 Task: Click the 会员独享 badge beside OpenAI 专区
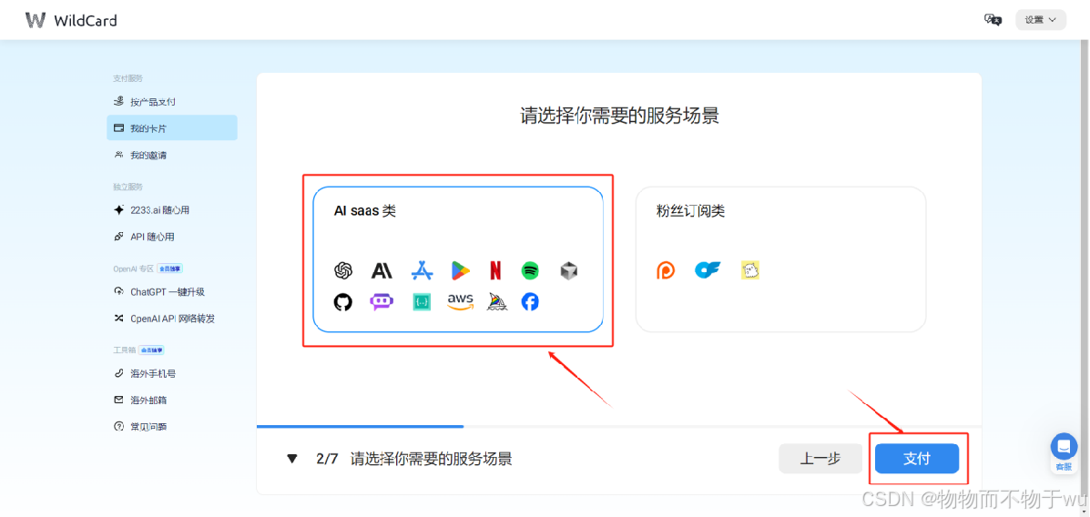170,269
